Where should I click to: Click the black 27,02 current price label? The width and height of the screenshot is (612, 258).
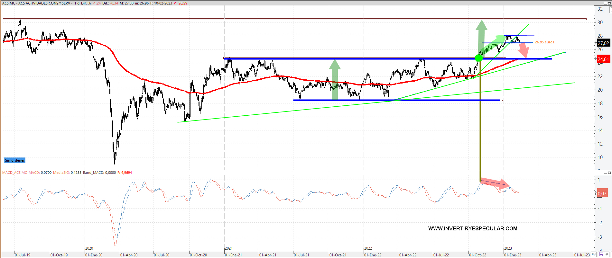[603, 43]
